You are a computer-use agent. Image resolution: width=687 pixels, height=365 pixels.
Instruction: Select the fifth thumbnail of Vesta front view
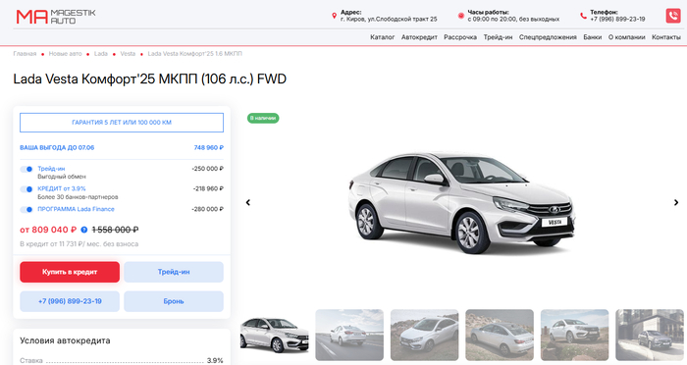coord(574,336)
